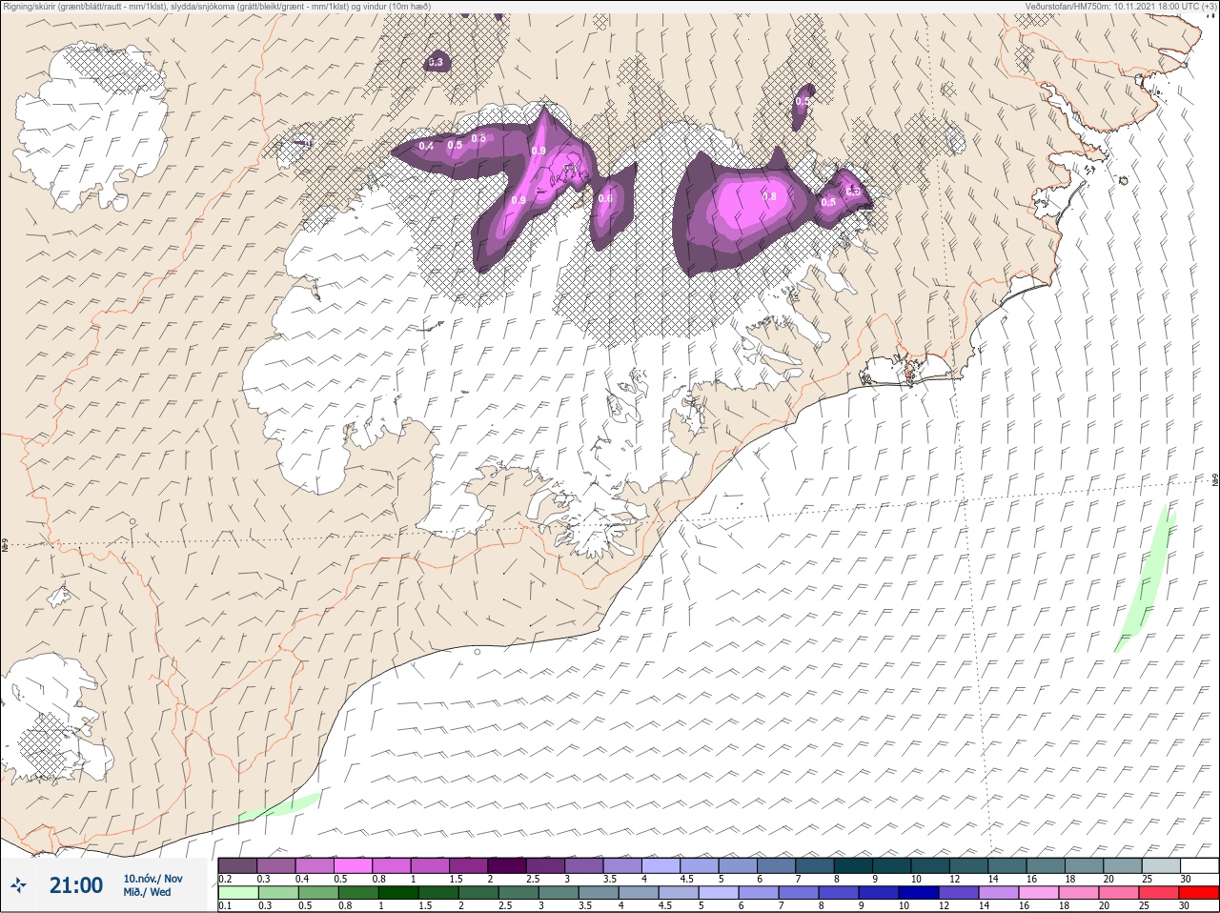Select the top legend swatch labeled 0.5

tap(353, 865)
